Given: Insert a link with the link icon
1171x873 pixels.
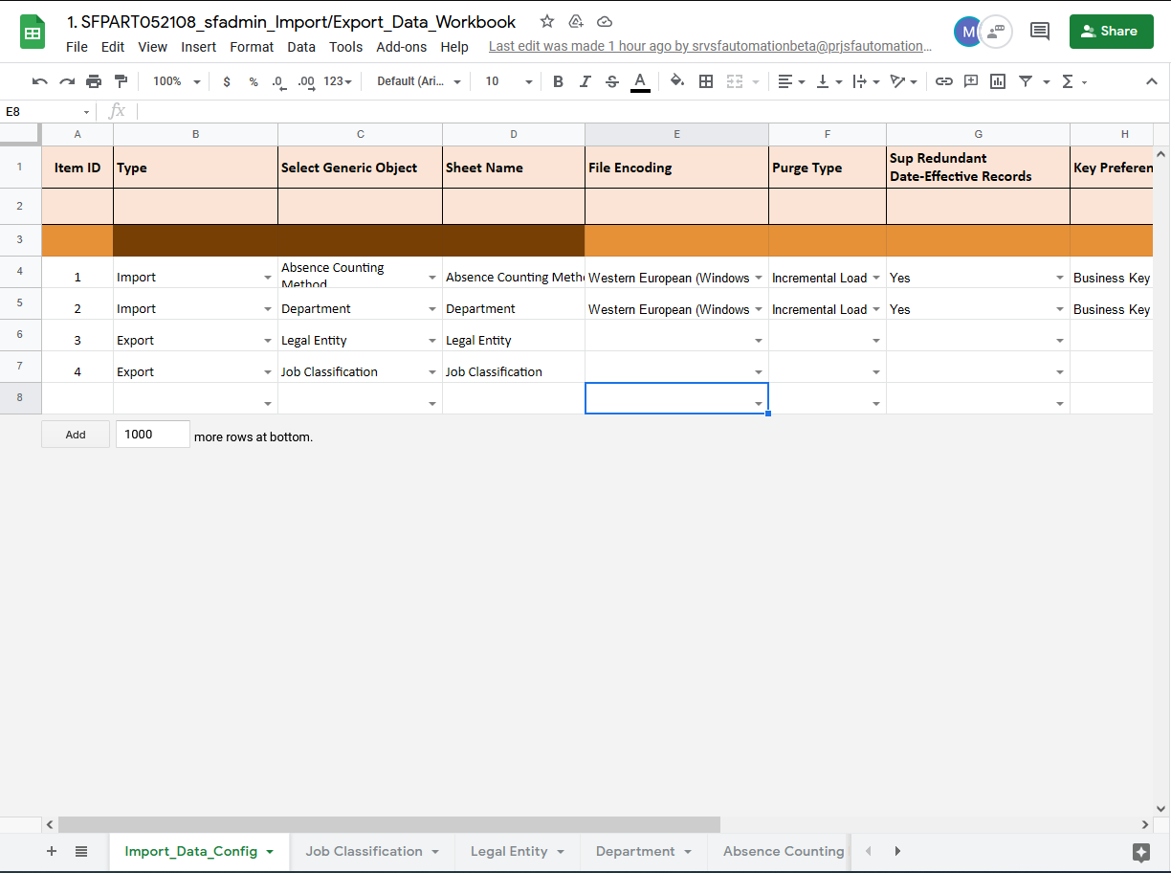Looking at the screenshot, I should [944, 81].
